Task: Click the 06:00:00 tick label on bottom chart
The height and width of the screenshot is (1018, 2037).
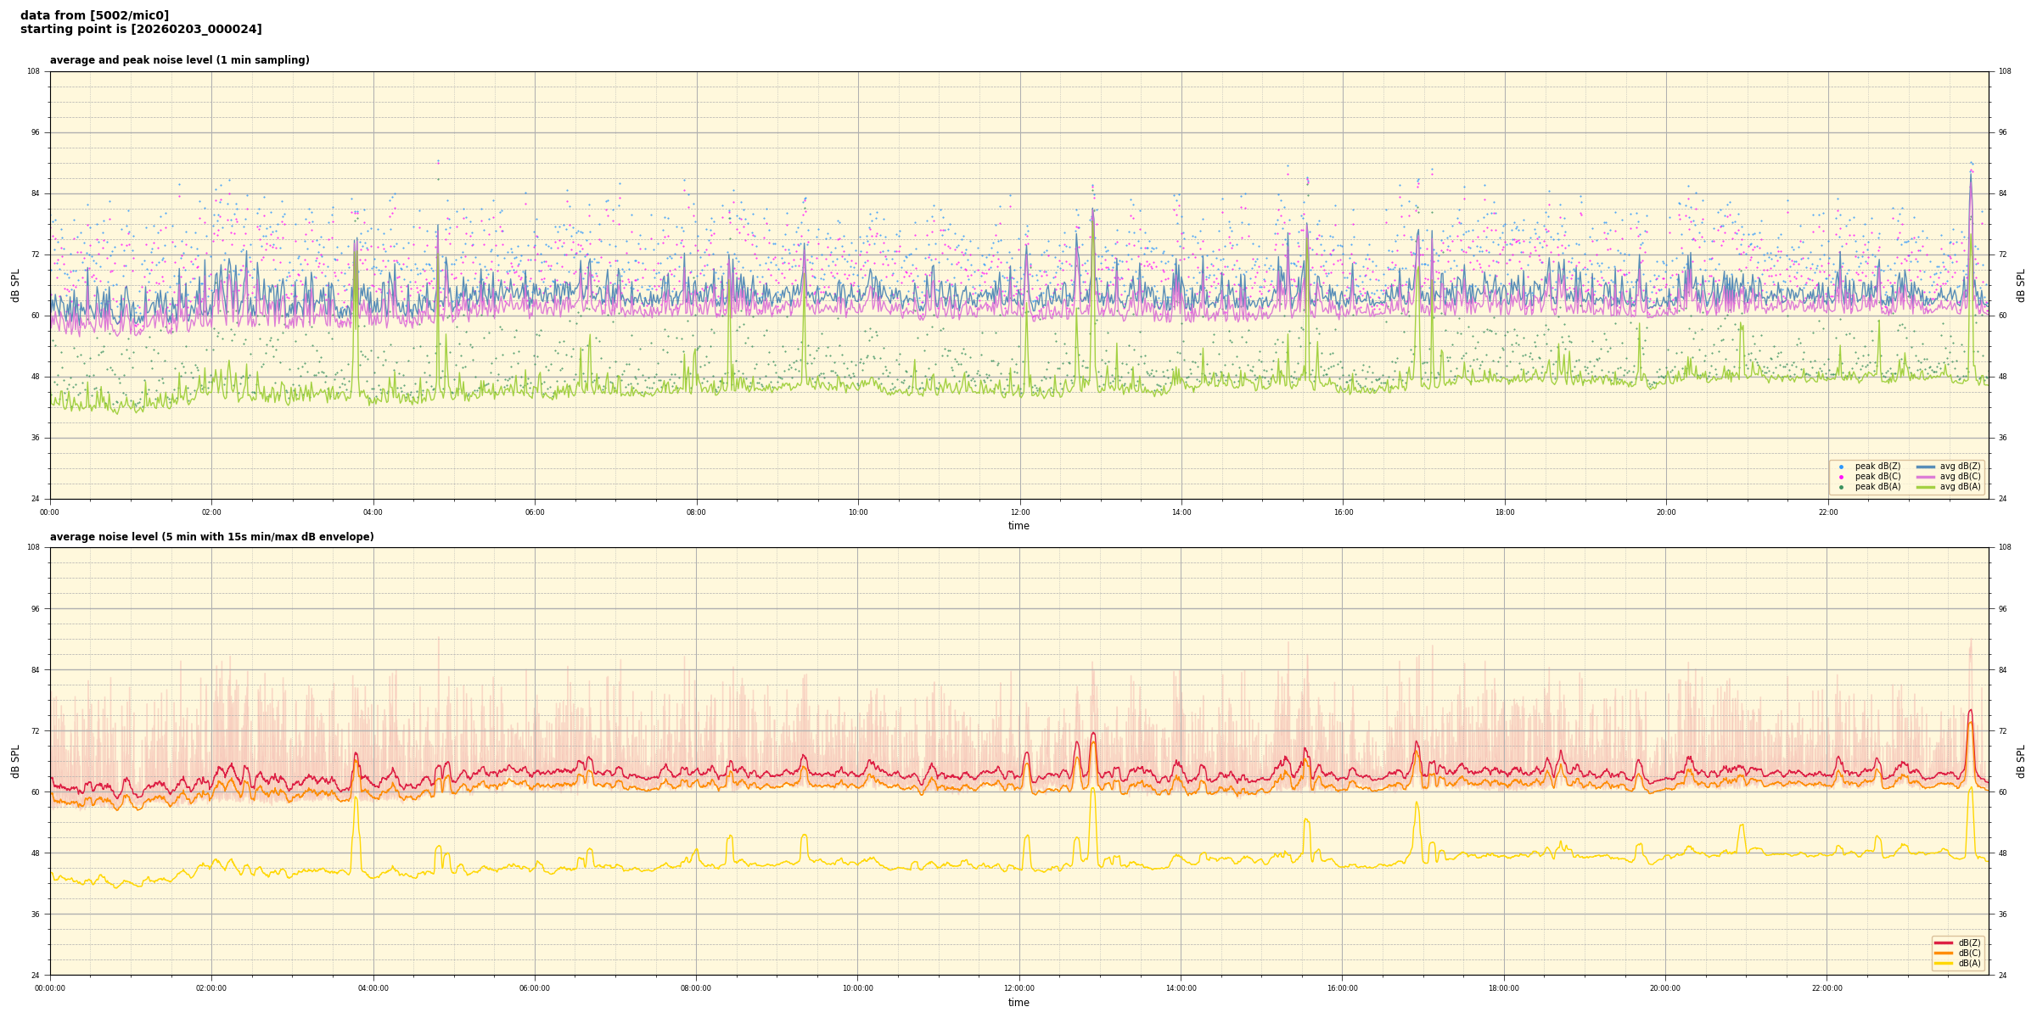Action: 535,988
